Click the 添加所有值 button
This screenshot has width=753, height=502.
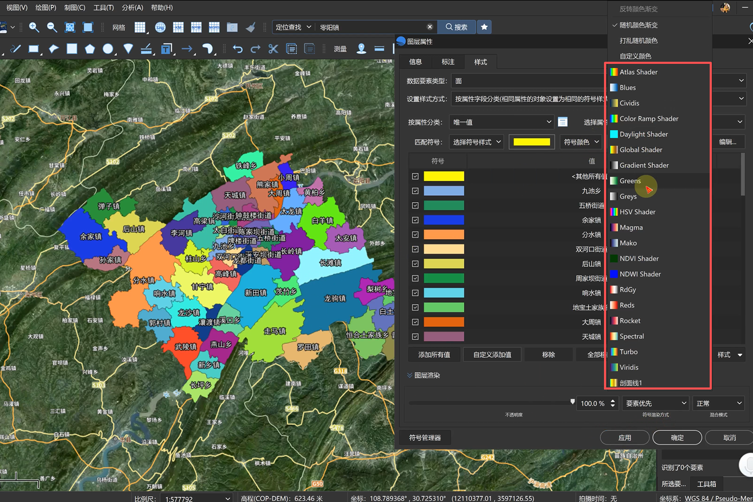(434, 355)
